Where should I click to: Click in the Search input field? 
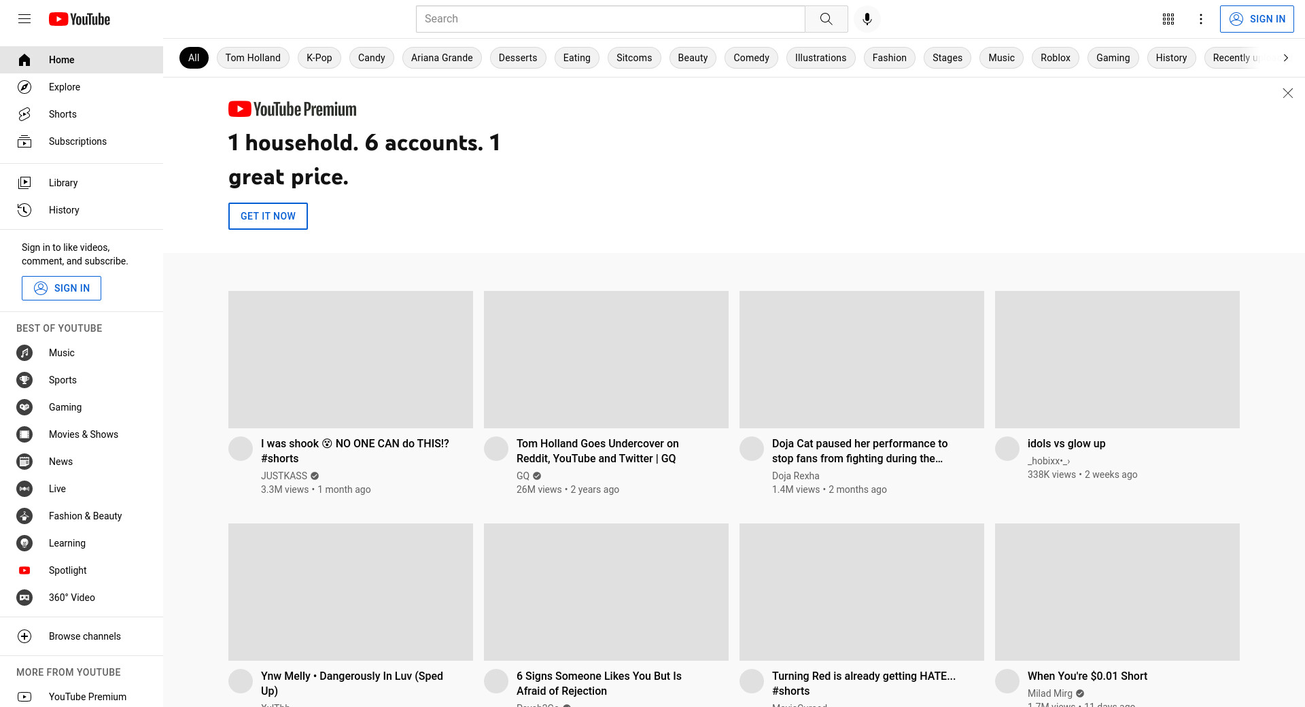pos(610,19)
